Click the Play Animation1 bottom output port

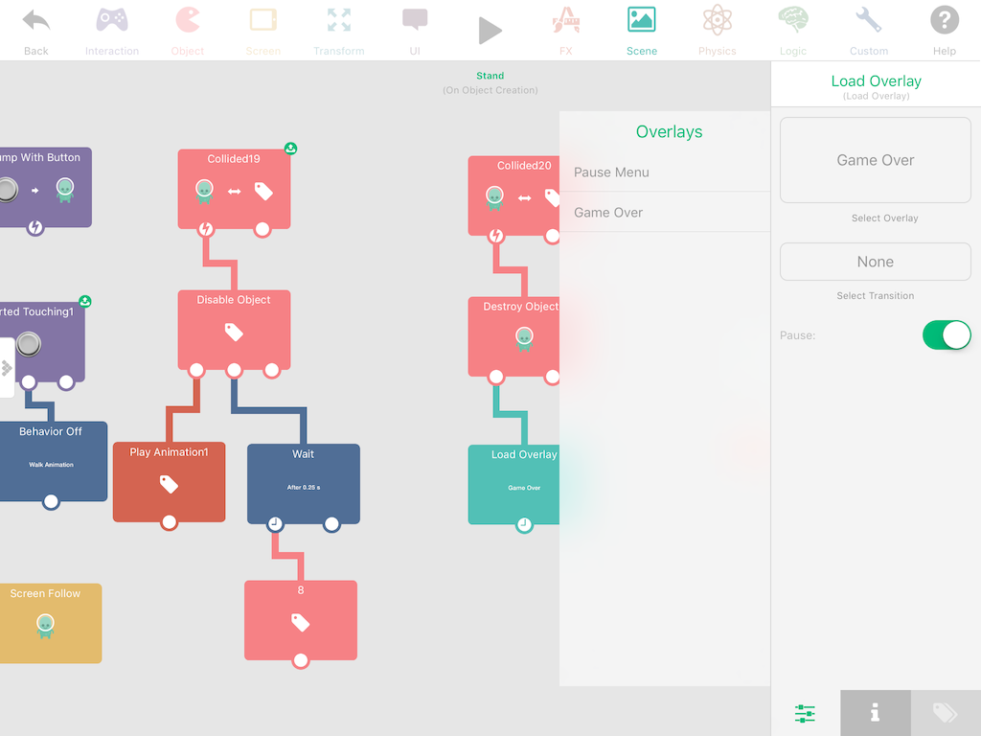pos(169,522)
